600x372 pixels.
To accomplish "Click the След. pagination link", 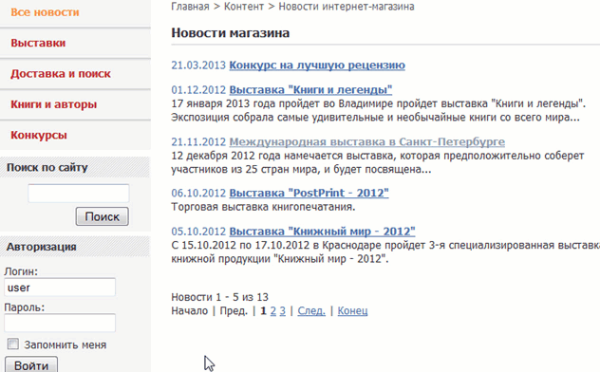I will click(x=311, y=311).
